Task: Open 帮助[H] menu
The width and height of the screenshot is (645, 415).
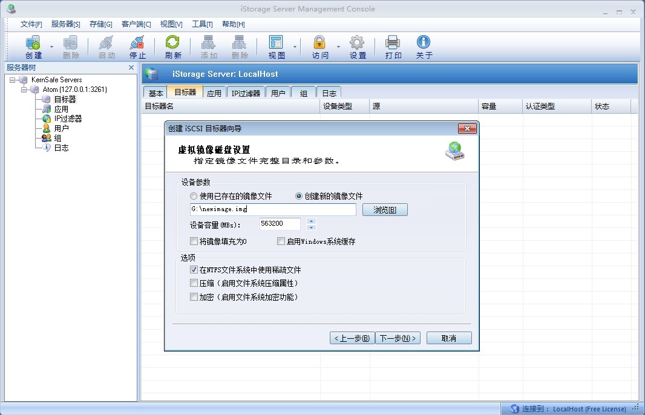Action: (x=233, y=24)
